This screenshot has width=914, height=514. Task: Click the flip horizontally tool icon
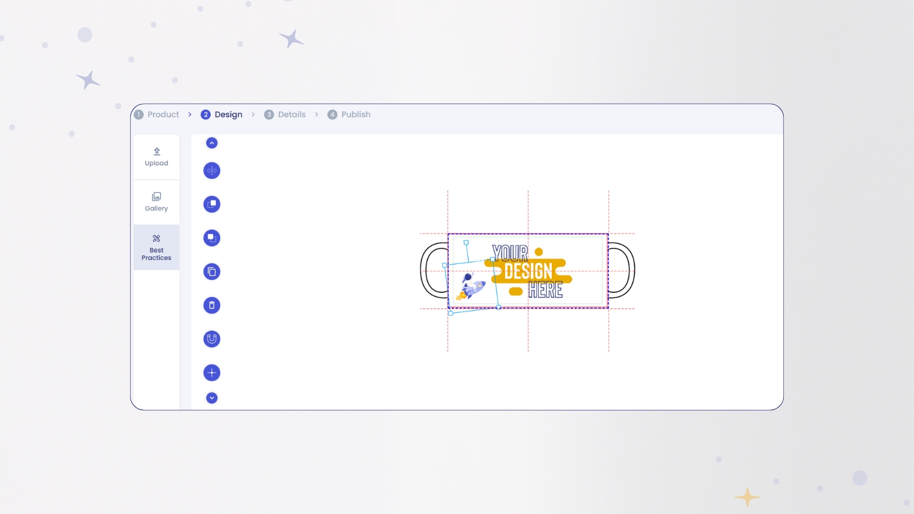(212, 171)
